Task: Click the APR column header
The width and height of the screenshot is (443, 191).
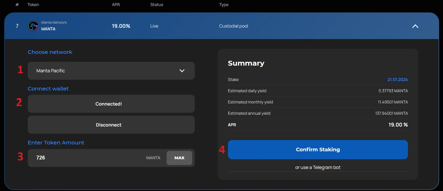Action: (116, 5)
